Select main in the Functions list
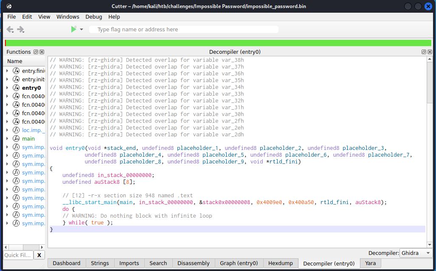 [x=28, y=138]
